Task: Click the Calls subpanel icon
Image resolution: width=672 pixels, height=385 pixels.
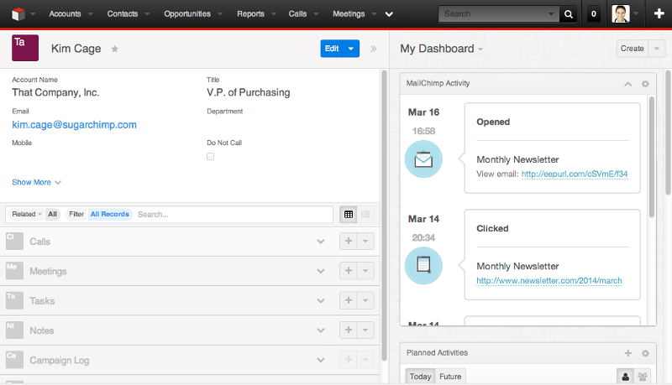Action: coord(14,242)
